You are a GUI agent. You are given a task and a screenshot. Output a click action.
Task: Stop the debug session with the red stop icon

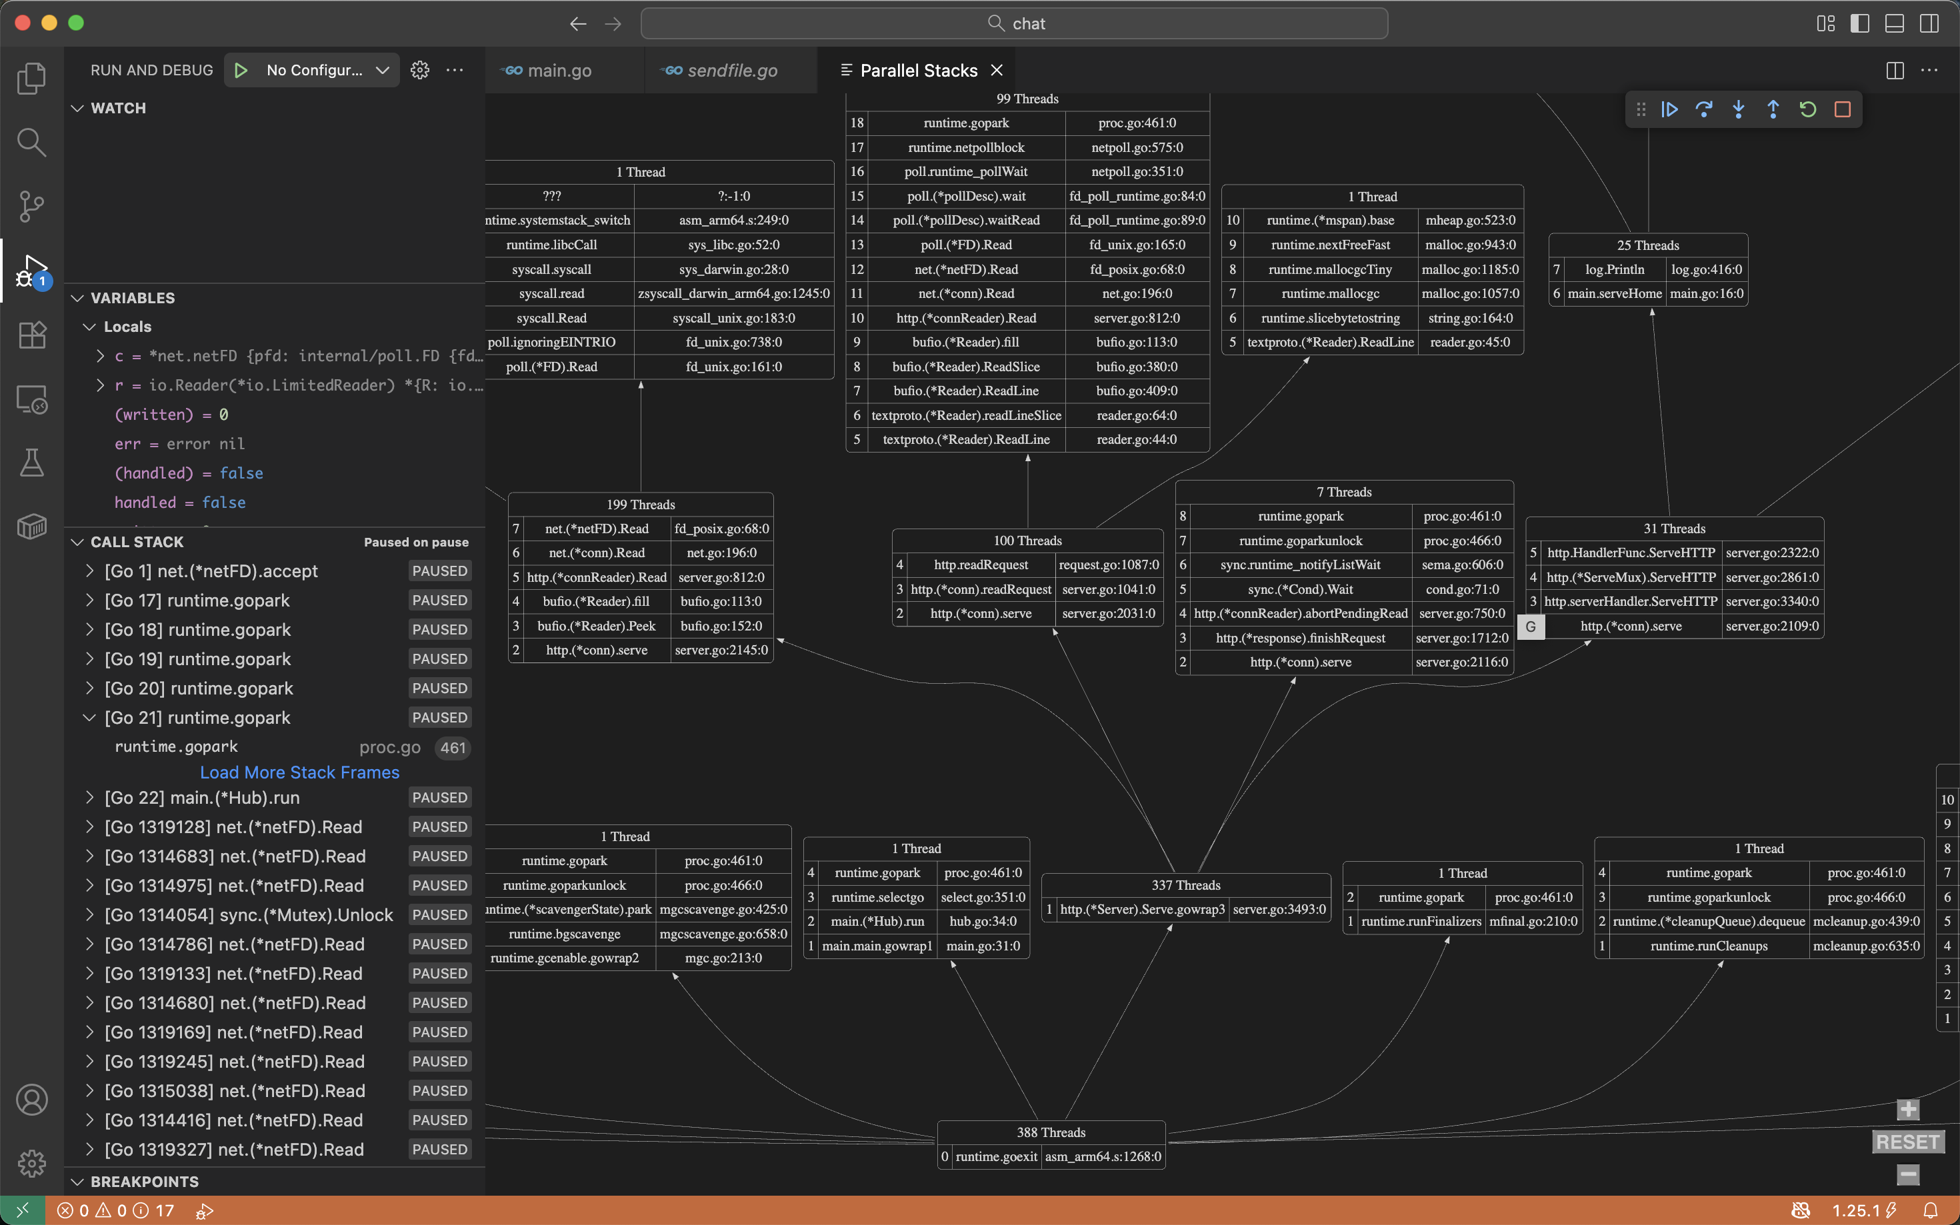[x=1843, y=109]
